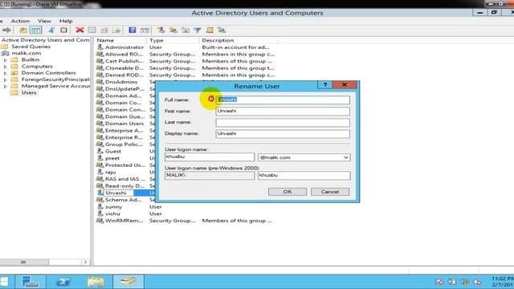
Task: Open File Explorer from the taskbar
Action: [96, 282]
